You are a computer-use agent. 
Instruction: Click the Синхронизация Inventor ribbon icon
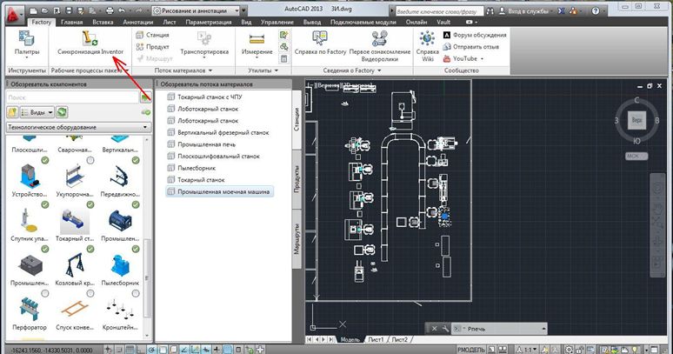[x=90, y=39]
